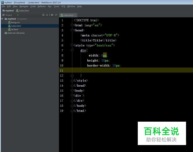
Task: Open the File menu
Action: (x=3, y=6)
